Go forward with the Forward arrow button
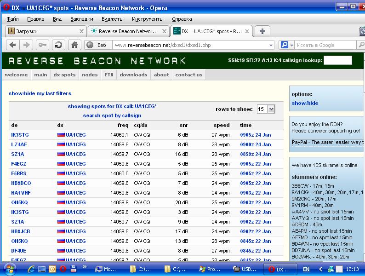 [x=26, y=45]
